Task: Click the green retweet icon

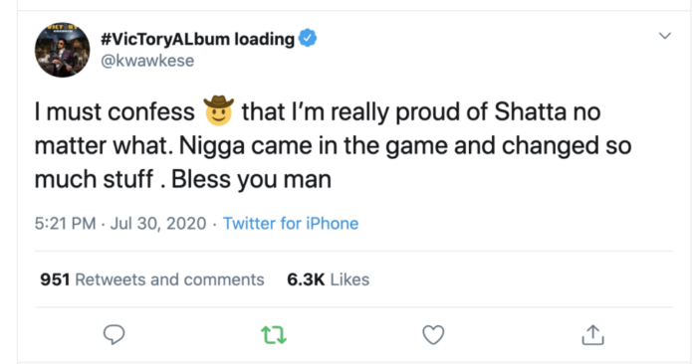Action: point(274,335)
